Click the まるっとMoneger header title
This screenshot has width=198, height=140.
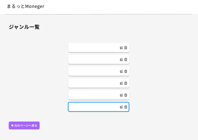point(26,6)
